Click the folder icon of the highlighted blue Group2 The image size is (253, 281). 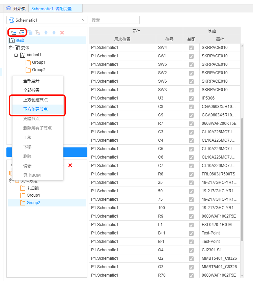coord(23,203)
